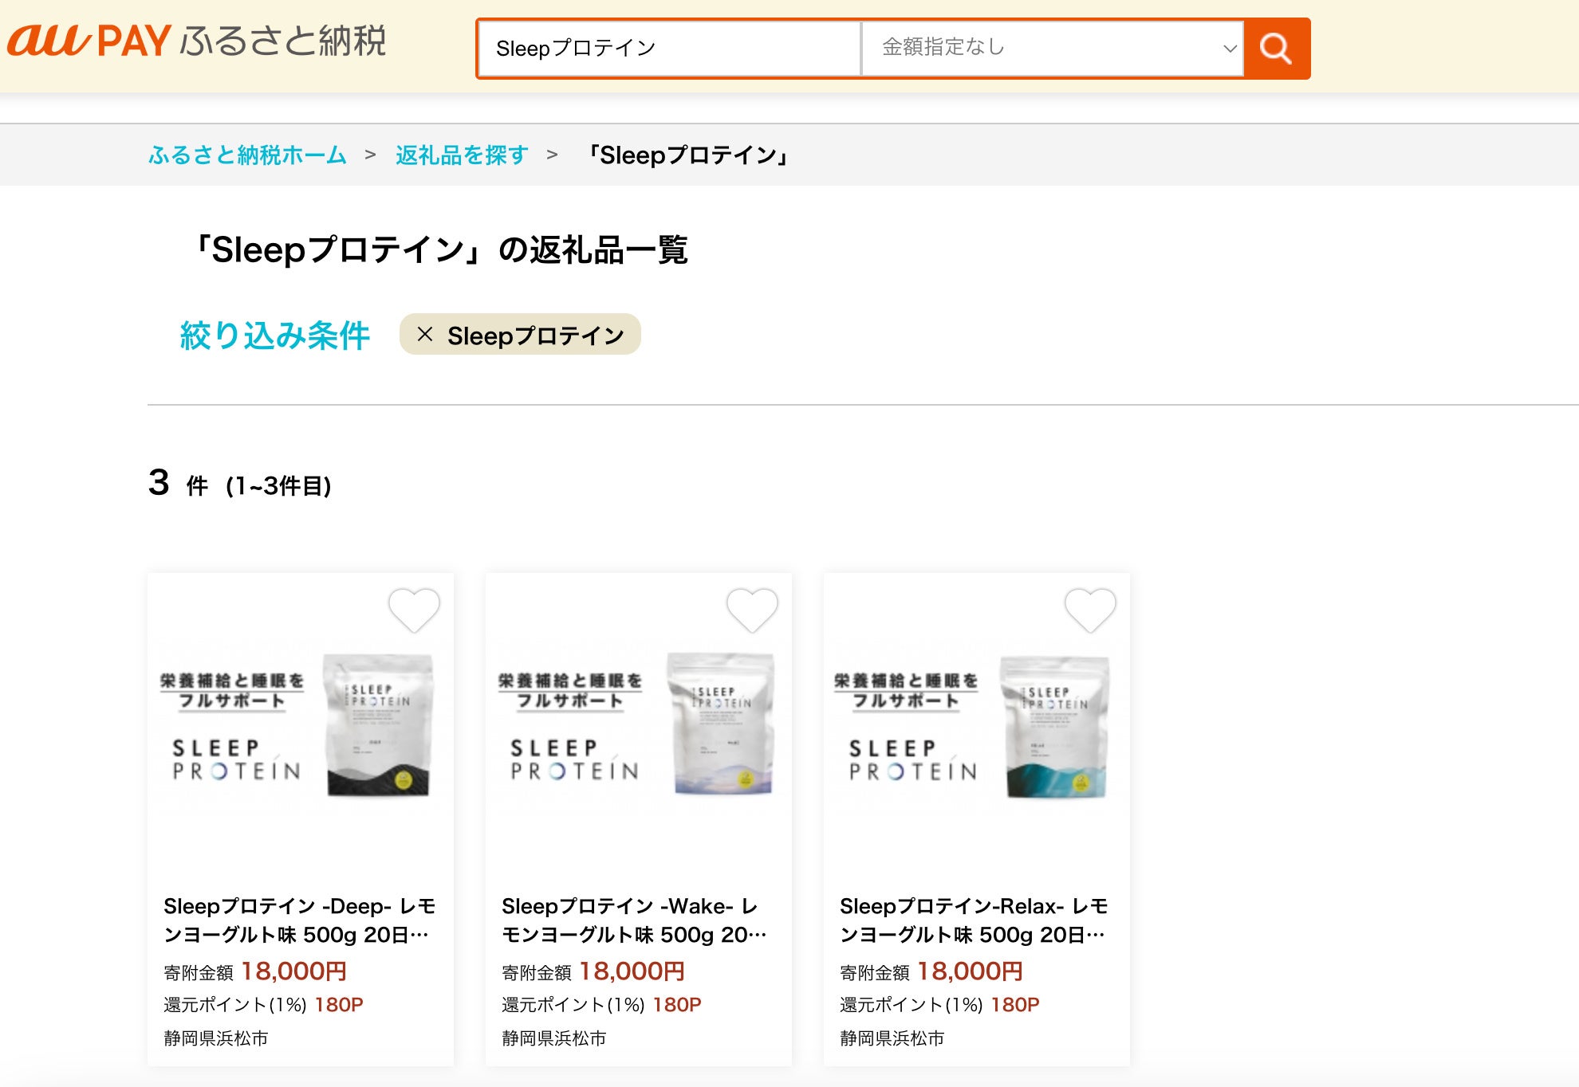Click the dropdown chevron arrow in search bar
1579x1087 pixels.
(x=1230, y=49)
